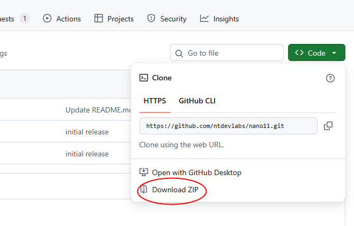Screen dimensions: 354x226
Task: Click 'Clone using the web URL.' text
Action: point(181,145)
